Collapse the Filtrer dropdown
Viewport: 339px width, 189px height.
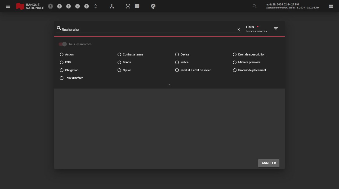click(x=258, y=27)
